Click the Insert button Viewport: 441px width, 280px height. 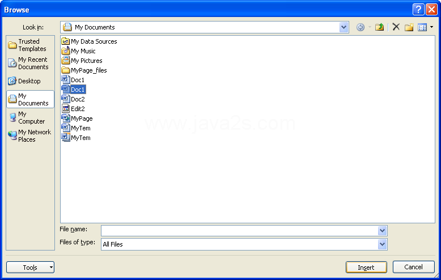pyautogui.click(x=366, y=268)
